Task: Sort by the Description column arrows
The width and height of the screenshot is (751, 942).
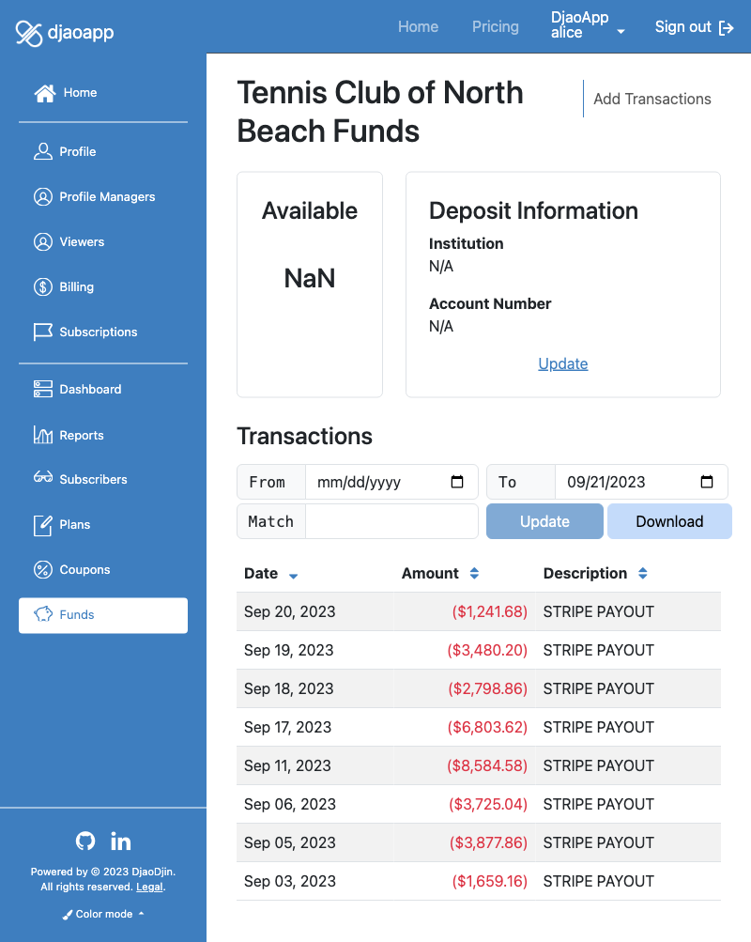Action: click(x=642, y=573)
